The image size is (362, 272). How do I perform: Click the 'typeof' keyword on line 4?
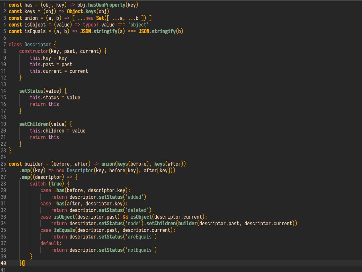point(91,25)
